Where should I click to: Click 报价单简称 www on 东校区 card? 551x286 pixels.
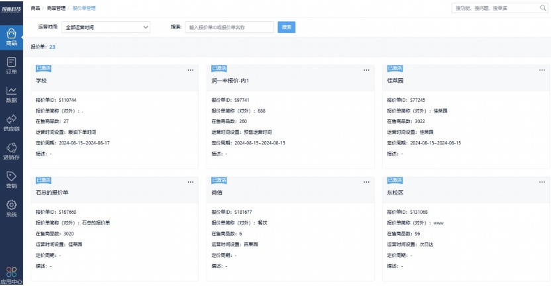[438, 222]
